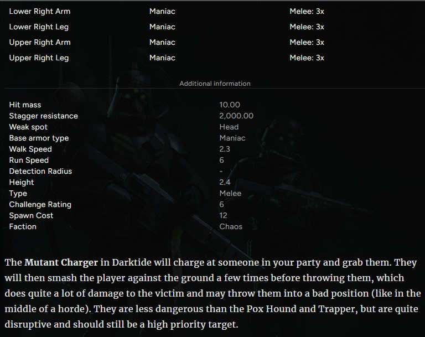Select the "Upper Right Arm" row label

pos(40,42)
